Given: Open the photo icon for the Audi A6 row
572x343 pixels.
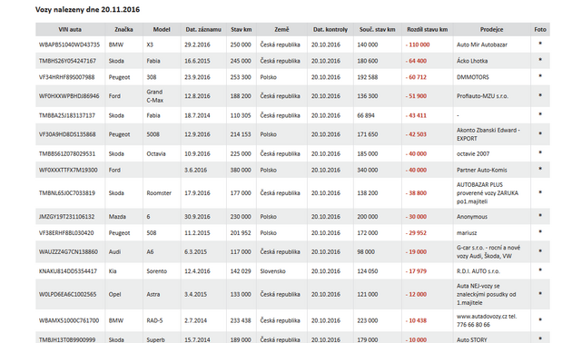Looking at the screenshot, I should point(540,250).
